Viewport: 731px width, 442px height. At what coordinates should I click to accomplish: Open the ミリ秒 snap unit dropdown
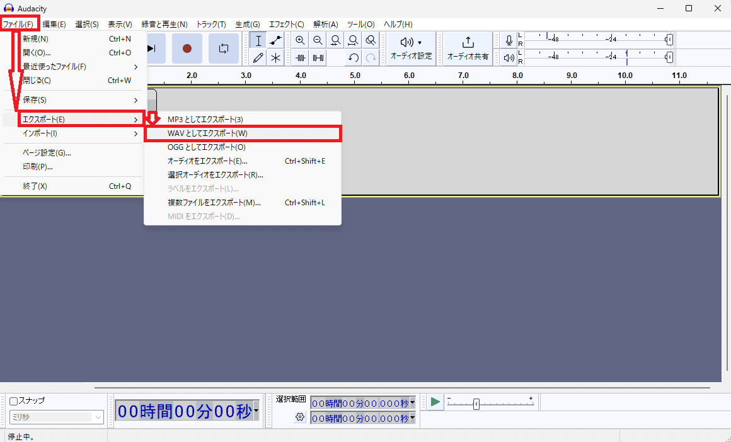coord(57,417)
